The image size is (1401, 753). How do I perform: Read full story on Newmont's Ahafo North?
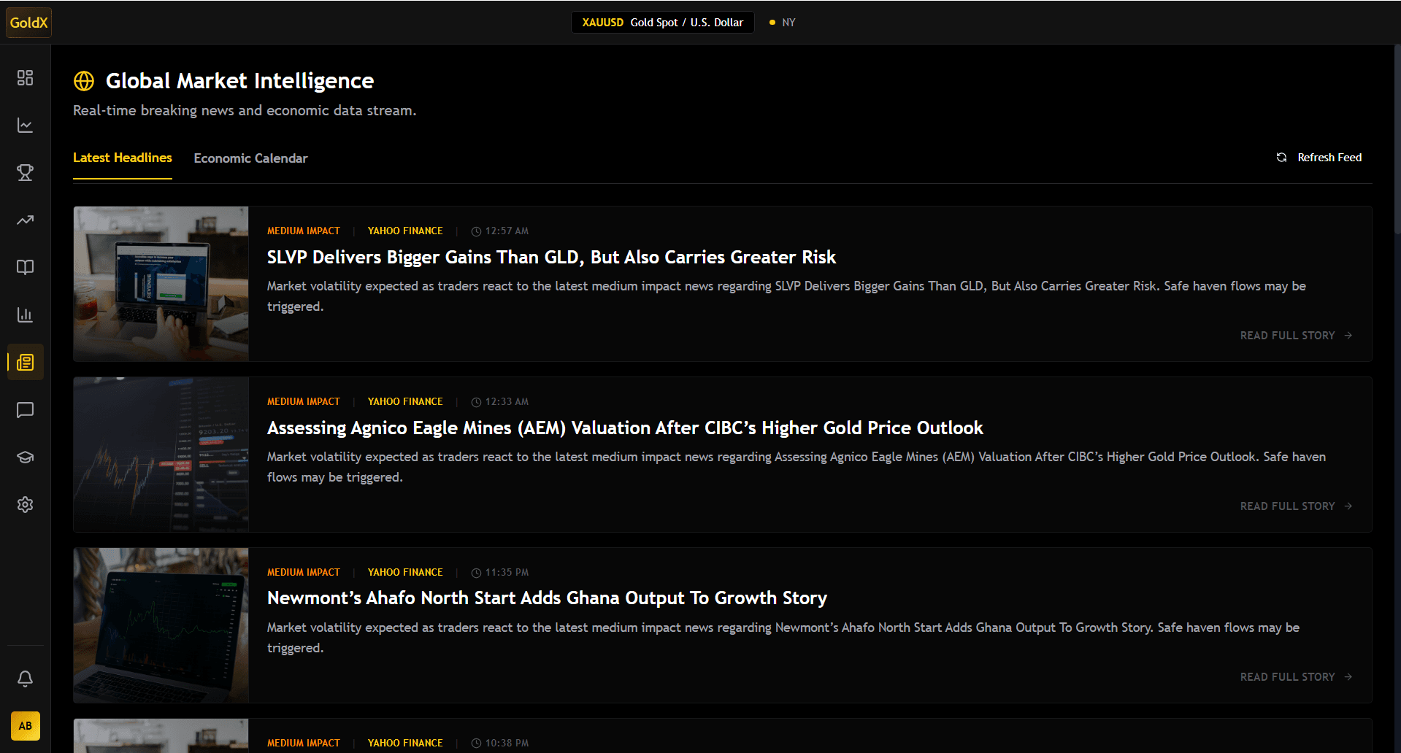tap(1294, 676)
